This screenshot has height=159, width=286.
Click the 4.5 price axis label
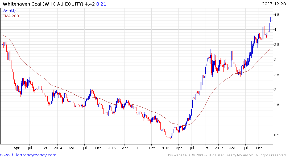tap(276, 15)
